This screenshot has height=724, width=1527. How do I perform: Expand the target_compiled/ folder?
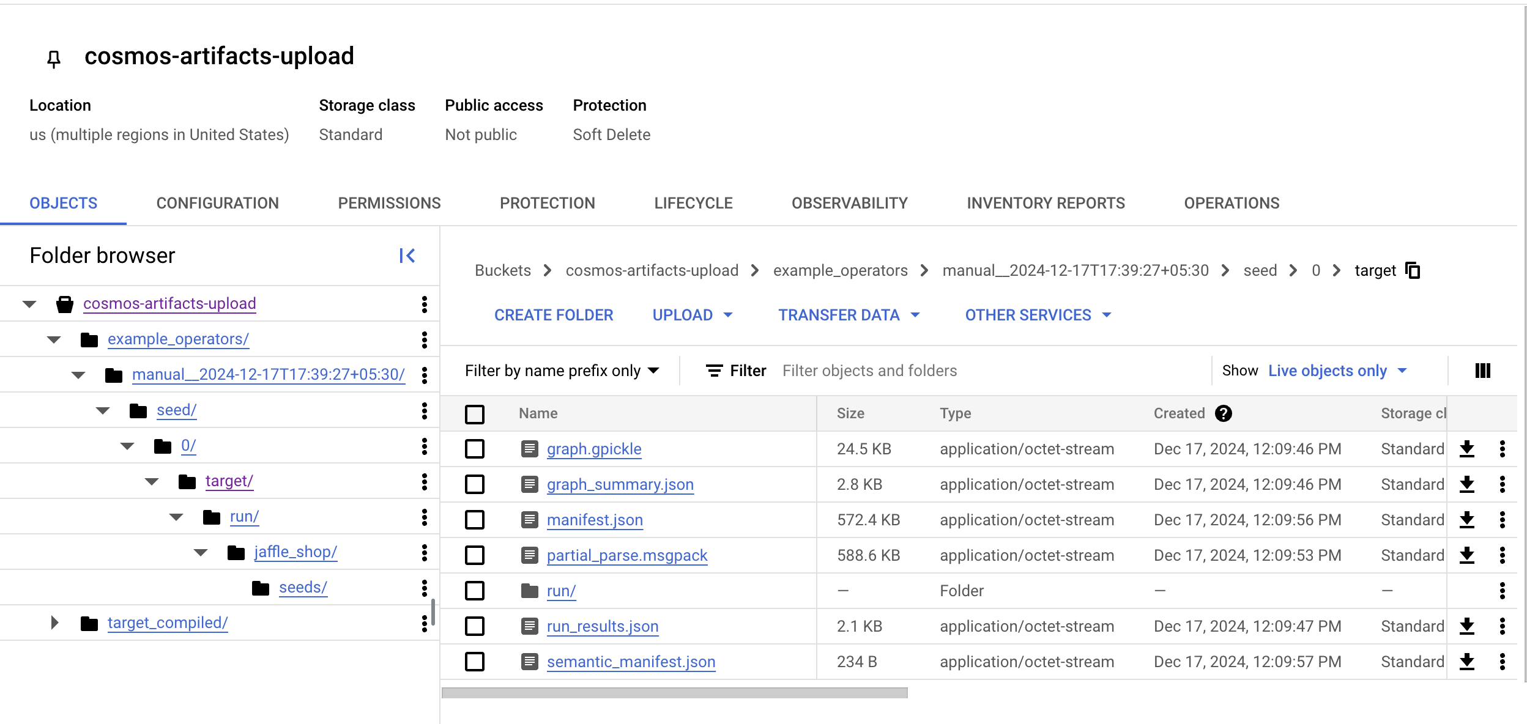pyautogui.click(x=54, y=622)
